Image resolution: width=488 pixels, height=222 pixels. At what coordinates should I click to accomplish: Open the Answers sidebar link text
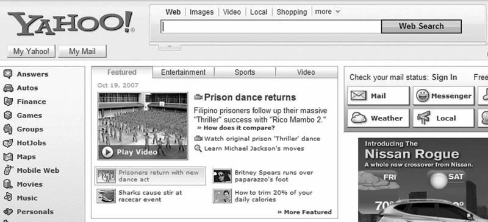tap(32, 74)
